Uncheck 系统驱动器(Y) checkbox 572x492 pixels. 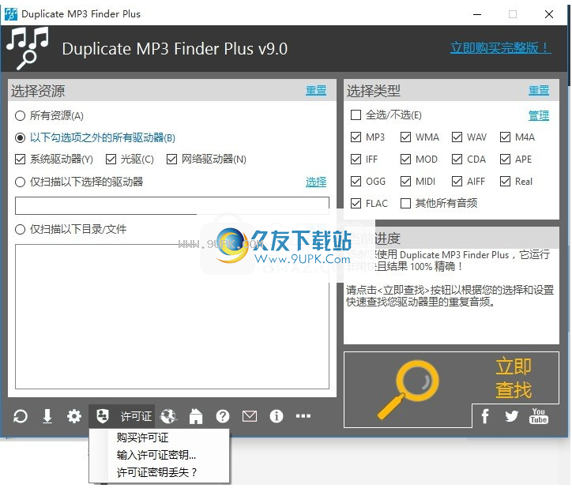click(x=20, y=160)
